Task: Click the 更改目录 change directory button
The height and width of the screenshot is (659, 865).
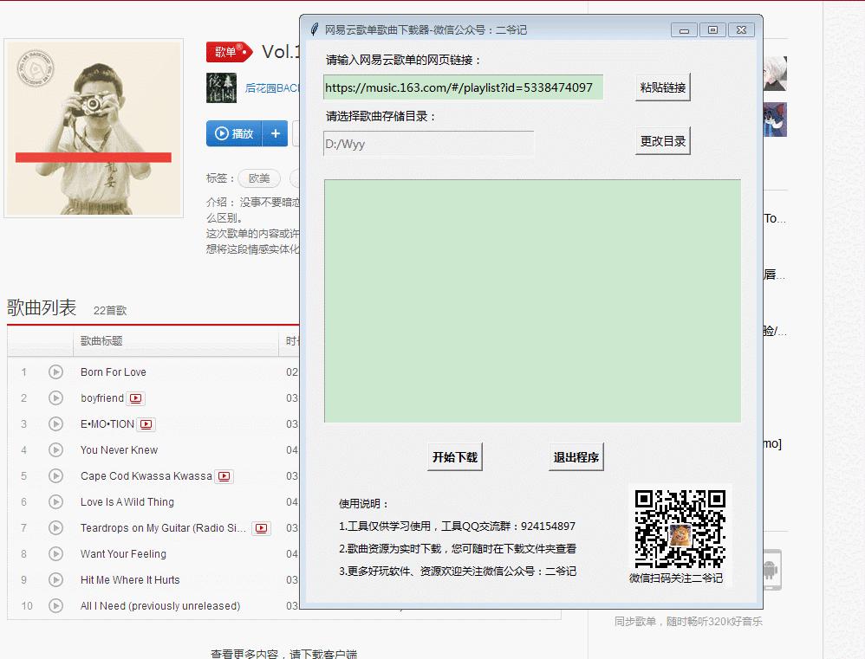Action: [x=662, y=142]
